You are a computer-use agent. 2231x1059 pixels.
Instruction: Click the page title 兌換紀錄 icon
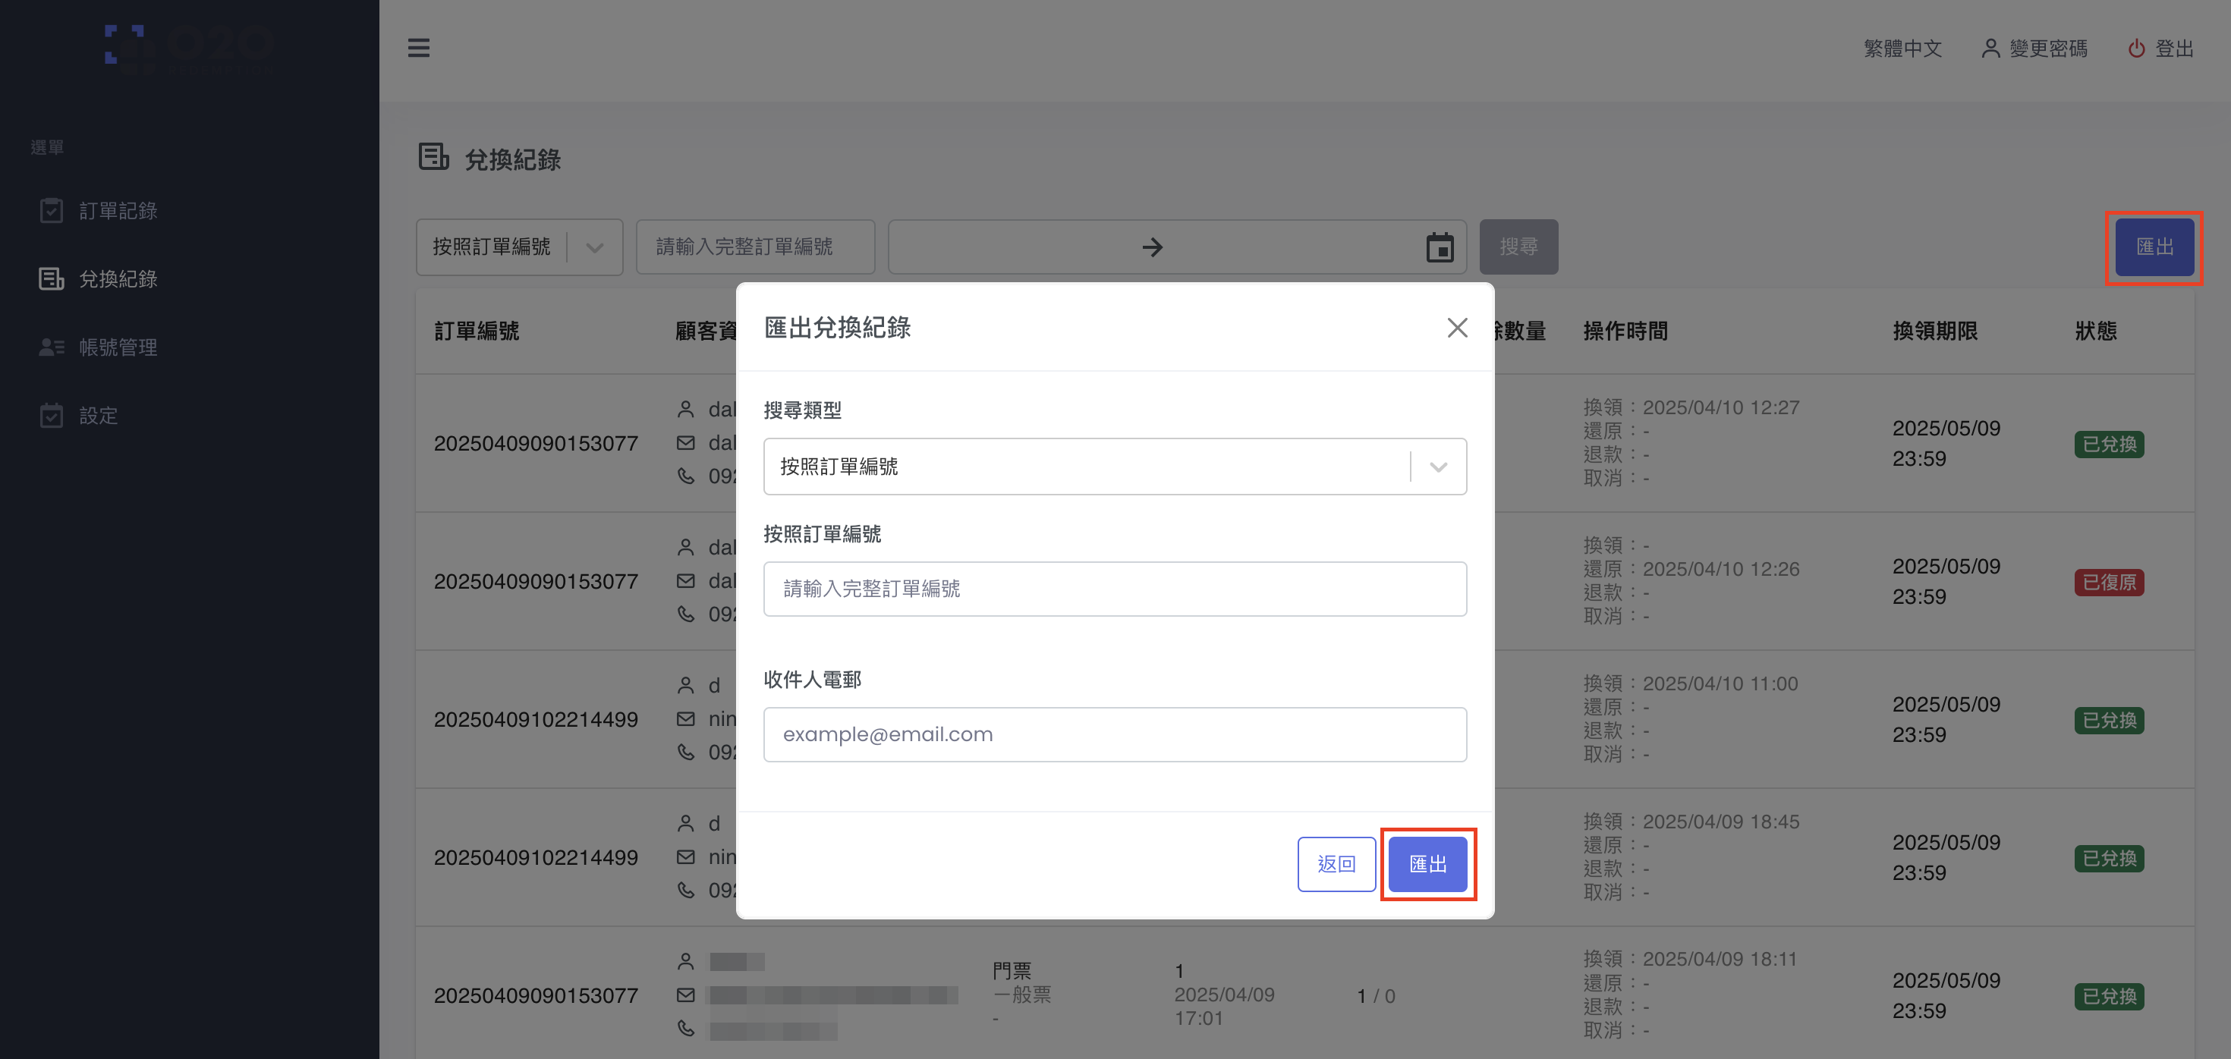(x=433, y=157)
